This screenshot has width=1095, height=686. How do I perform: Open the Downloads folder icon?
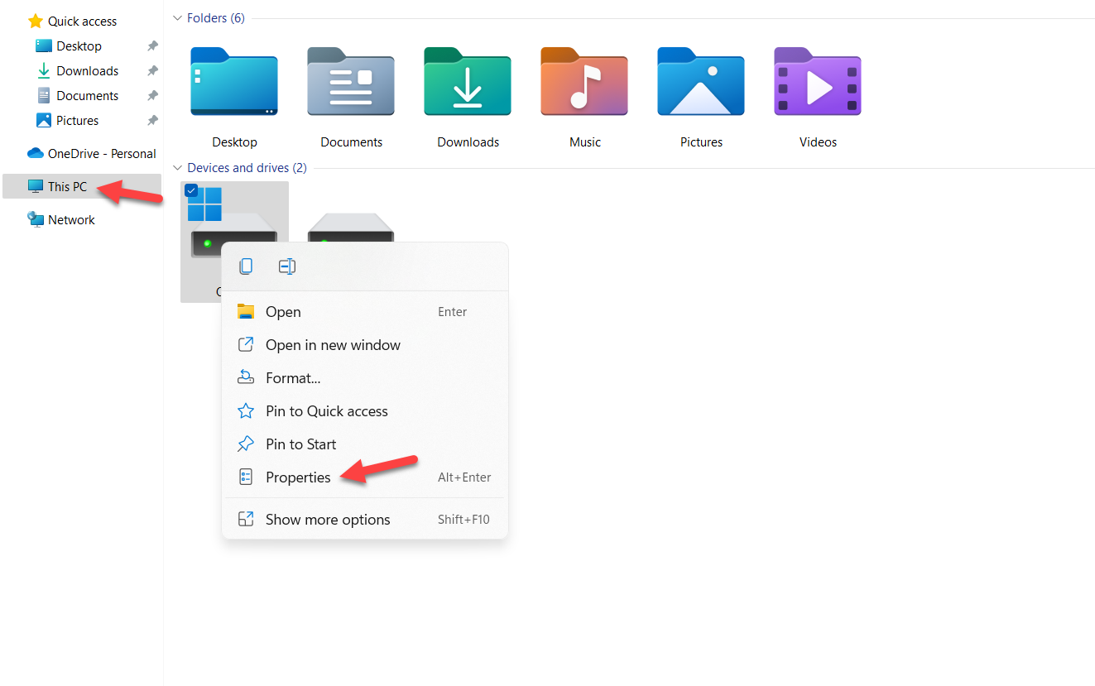(x=468, y=81)
